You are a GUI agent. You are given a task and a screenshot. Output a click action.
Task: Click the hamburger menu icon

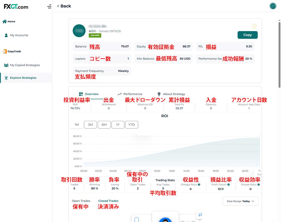(x=49, y=6)
